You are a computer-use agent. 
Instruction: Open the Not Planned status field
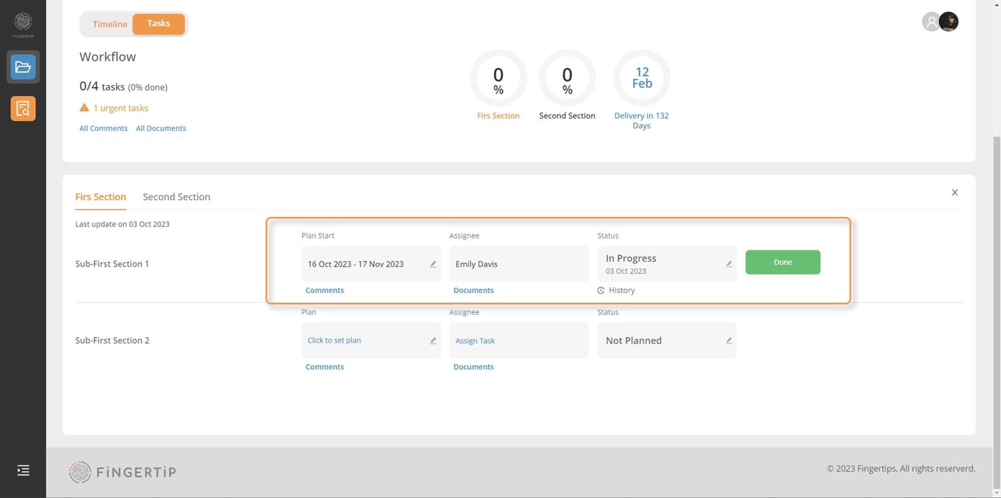(667, 341)
